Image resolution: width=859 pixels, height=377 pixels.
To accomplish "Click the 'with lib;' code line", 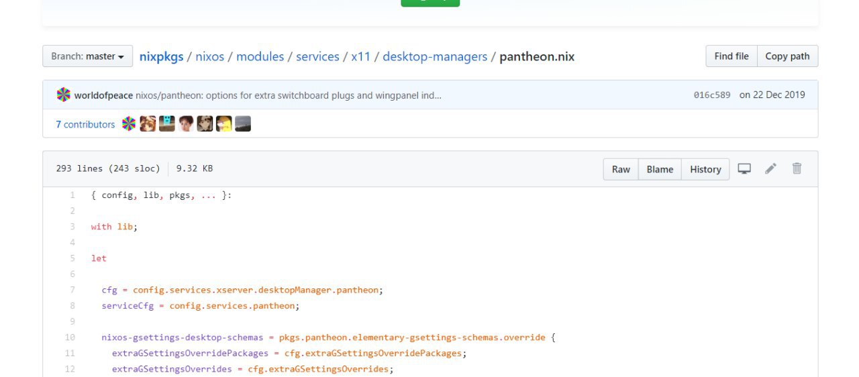I will tap(114, 227).
